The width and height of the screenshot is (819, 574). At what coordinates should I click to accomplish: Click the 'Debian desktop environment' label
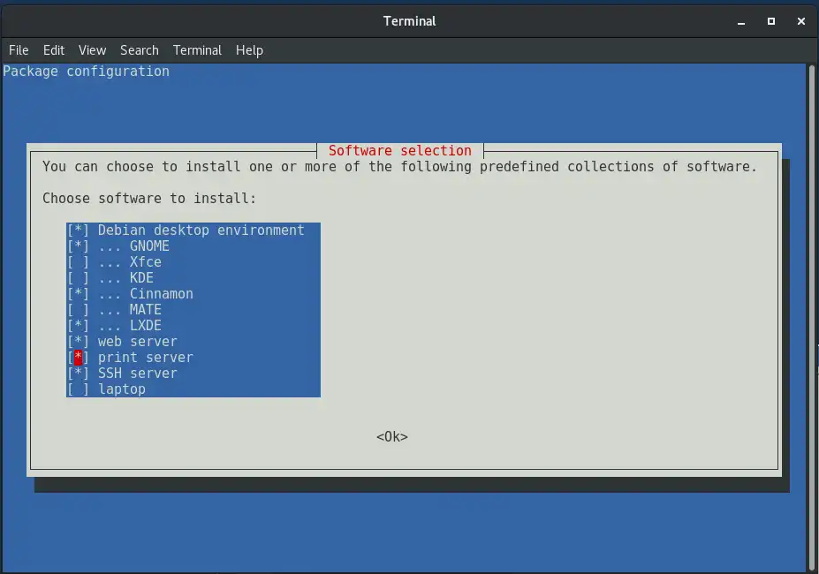(201, 230)
